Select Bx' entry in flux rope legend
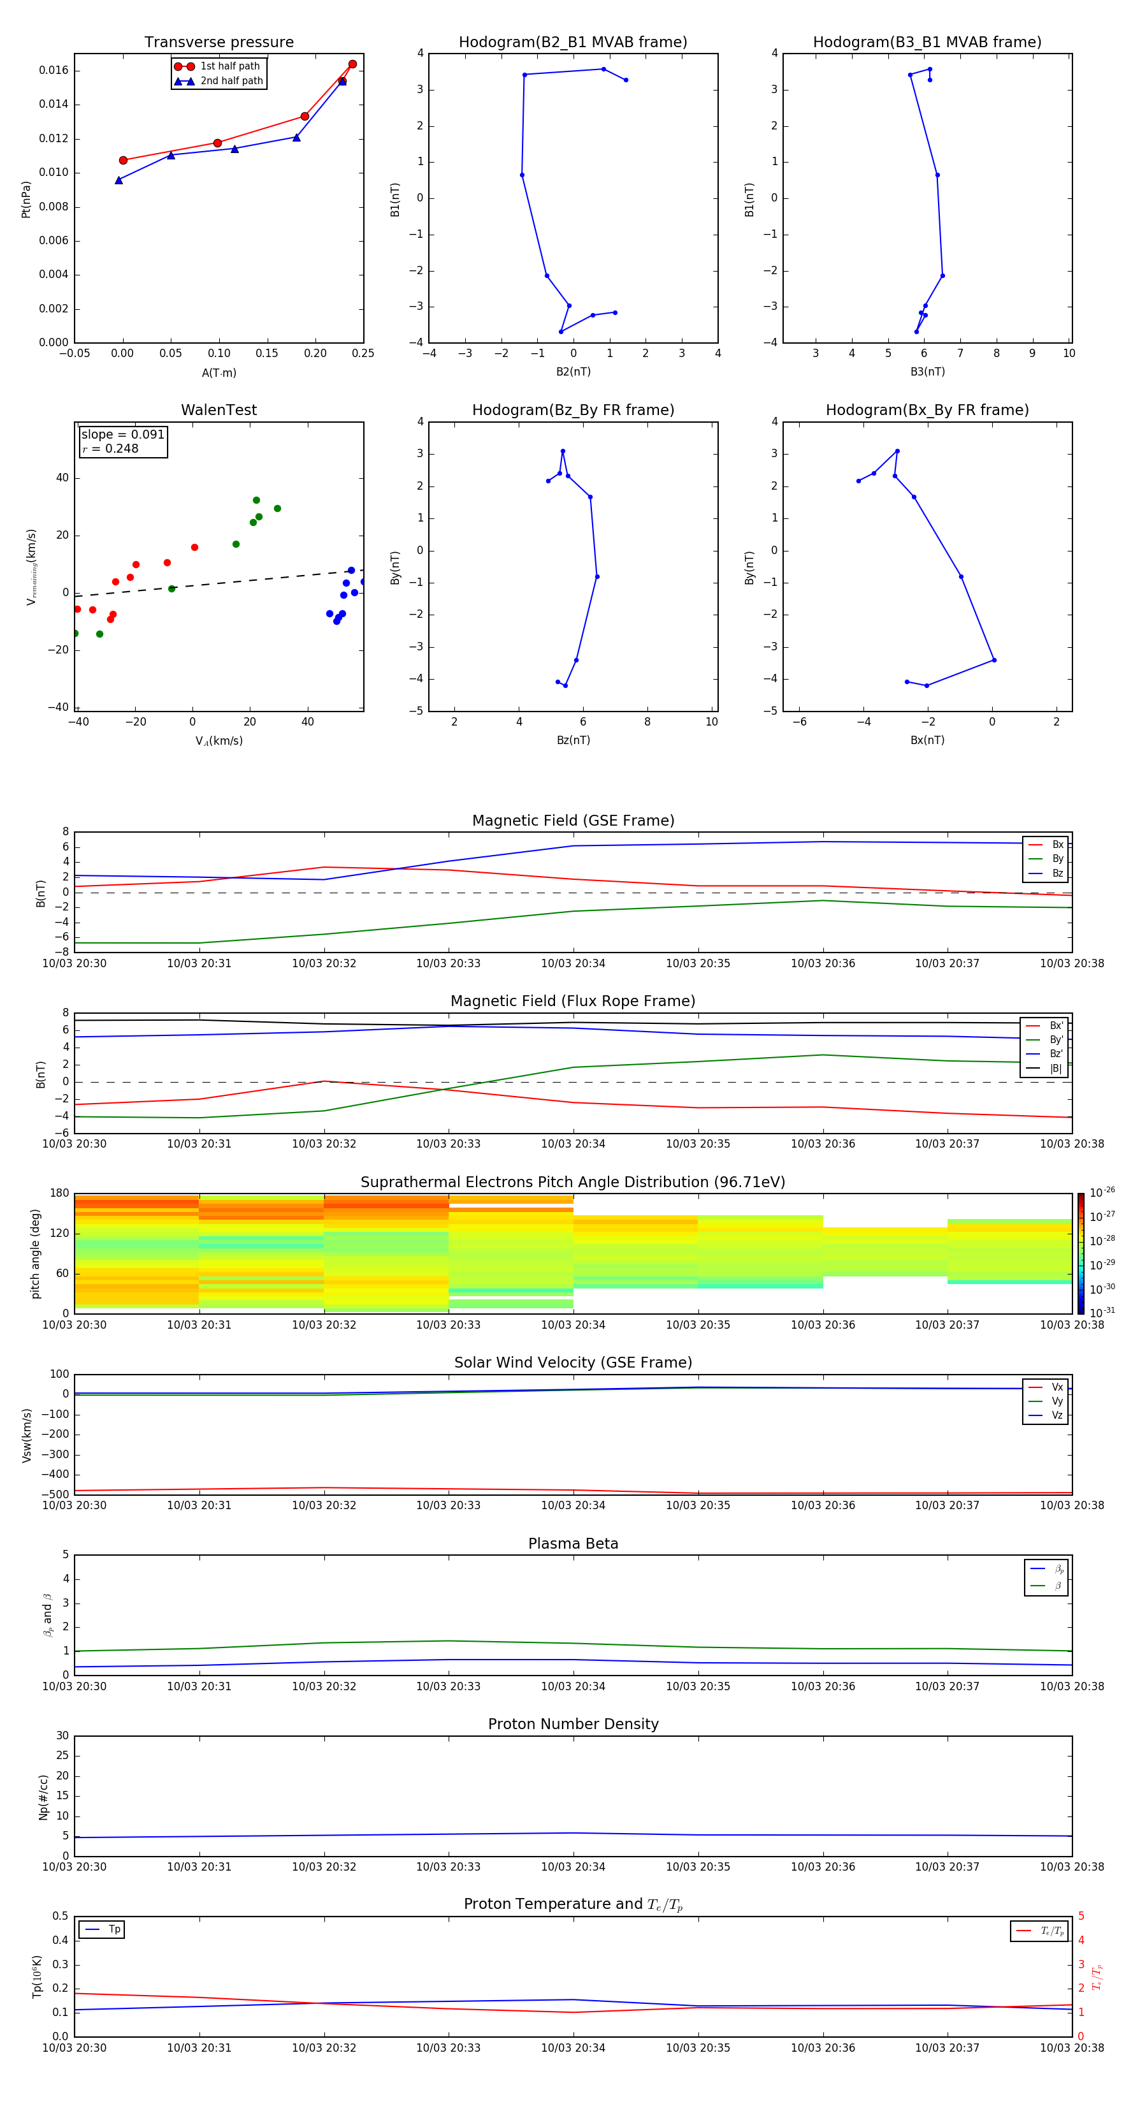 1045,1026
